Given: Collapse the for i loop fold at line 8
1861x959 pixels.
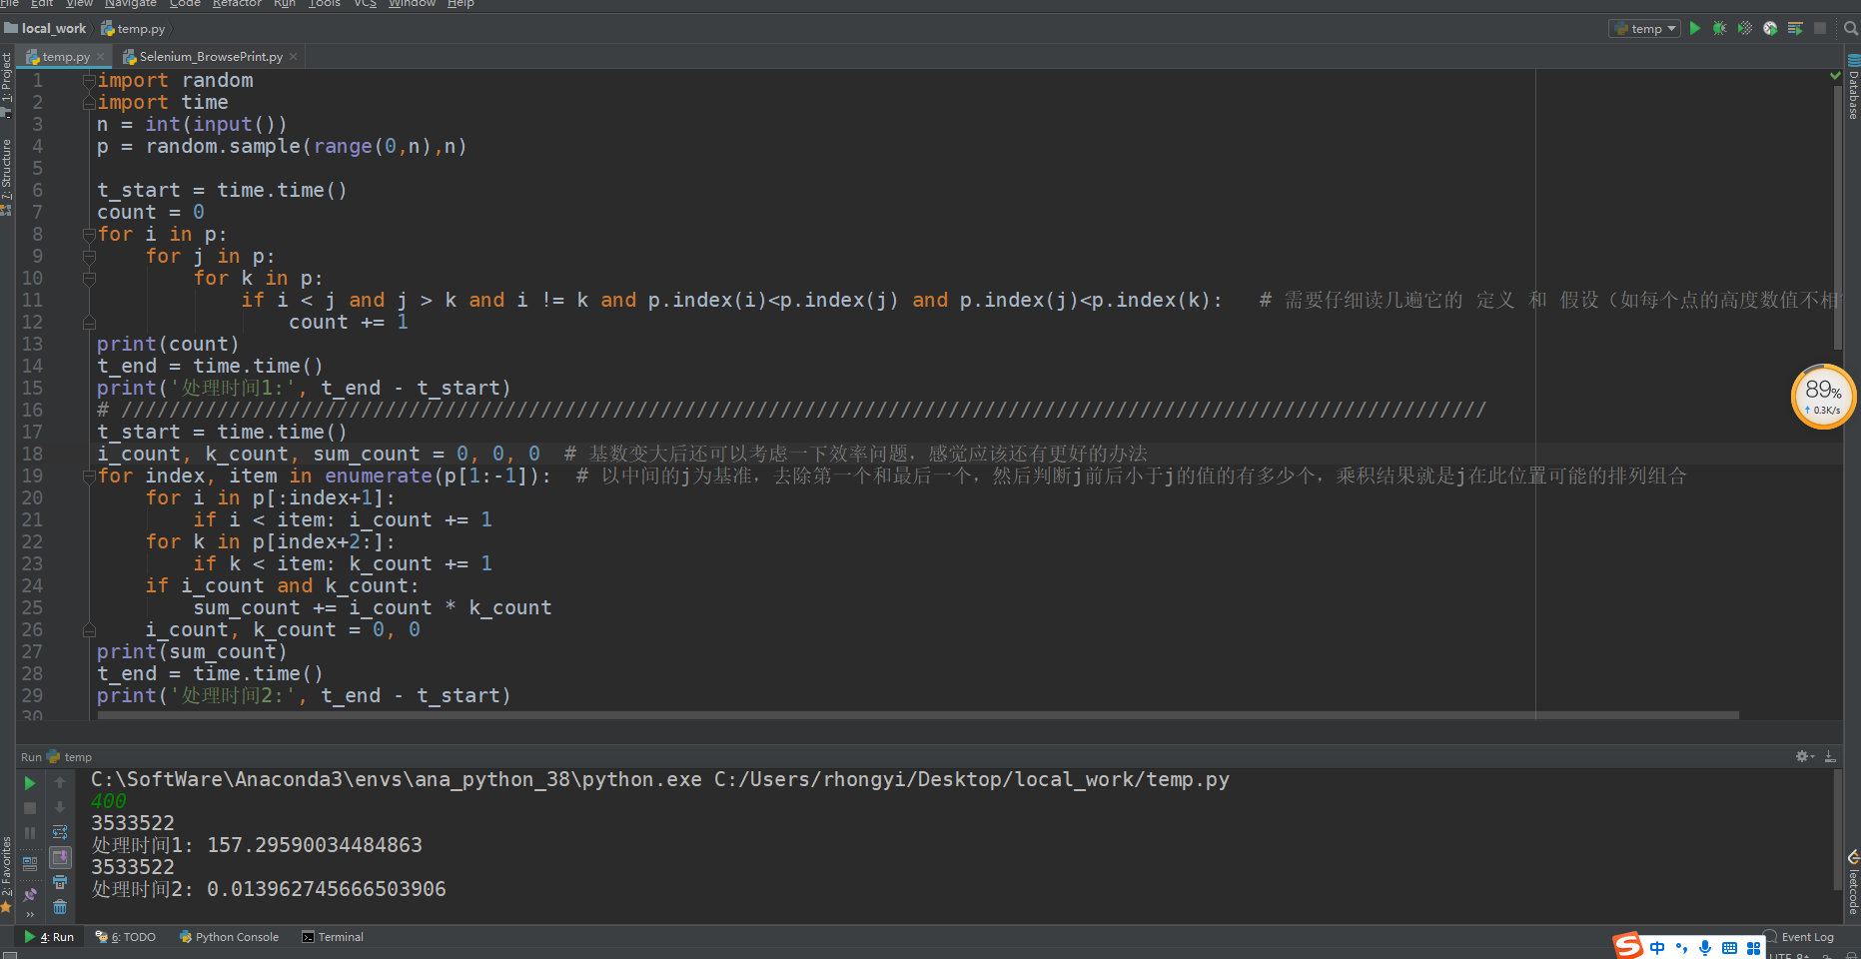Looking at the screenshot, I should tap(89, 234).
